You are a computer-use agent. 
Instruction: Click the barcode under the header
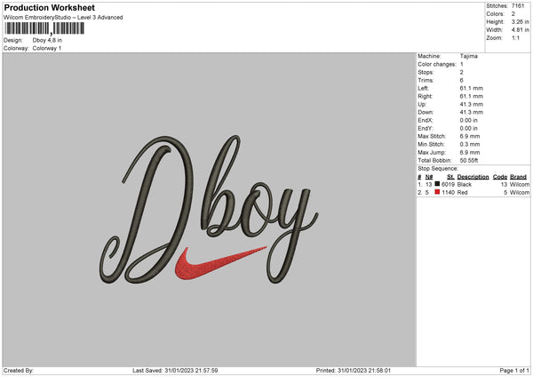point(44,28)
